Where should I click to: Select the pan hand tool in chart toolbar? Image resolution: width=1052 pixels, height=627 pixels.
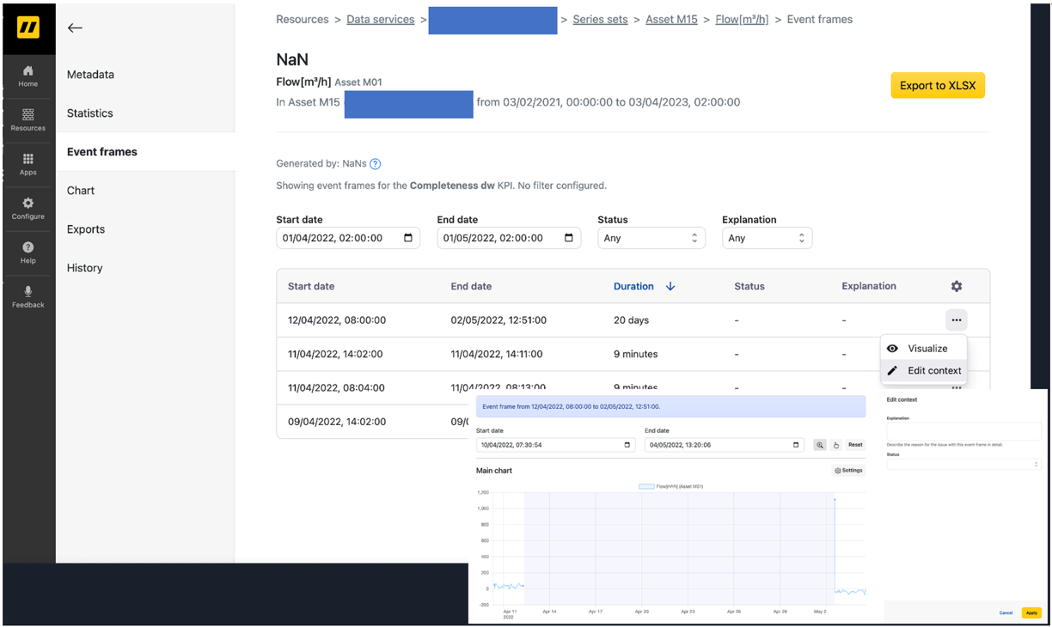835,445
